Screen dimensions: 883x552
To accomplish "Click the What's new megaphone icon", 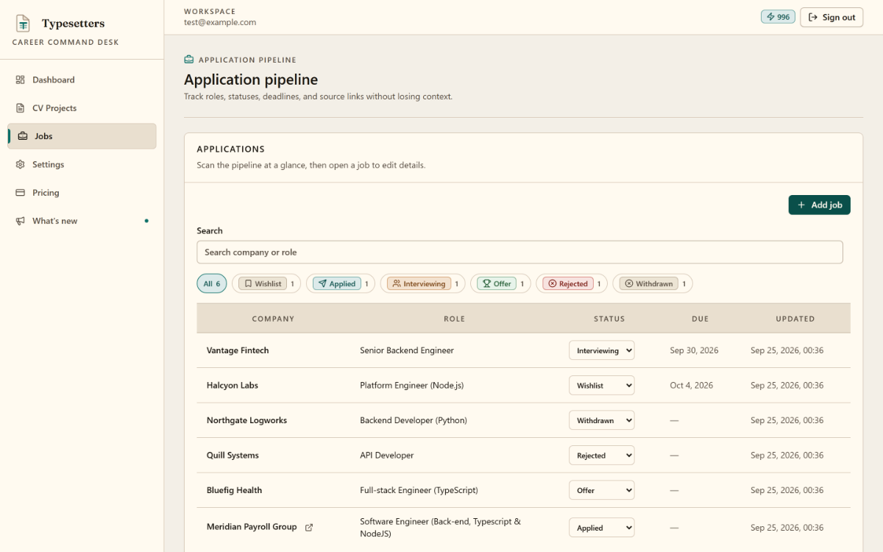I will (x=20, y=221).
